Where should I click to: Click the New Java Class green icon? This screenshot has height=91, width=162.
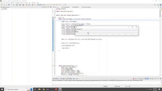29,5
